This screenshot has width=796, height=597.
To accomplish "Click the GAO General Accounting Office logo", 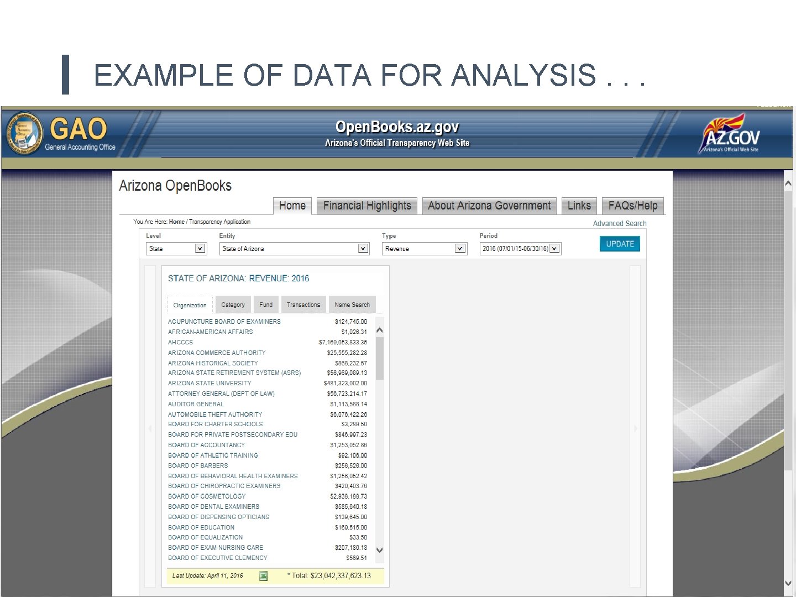I will [x=61, y=133].
